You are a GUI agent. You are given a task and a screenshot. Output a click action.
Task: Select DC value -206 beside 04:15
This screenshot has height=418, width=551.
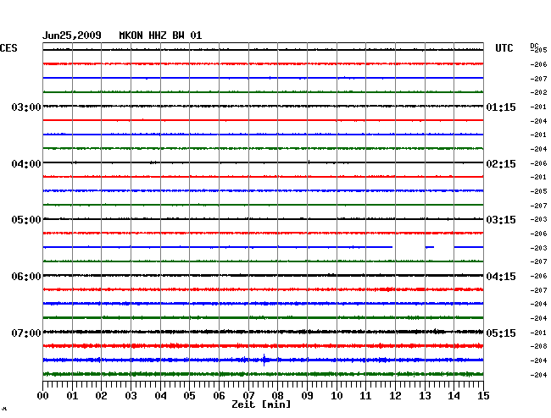click(538, 276)
